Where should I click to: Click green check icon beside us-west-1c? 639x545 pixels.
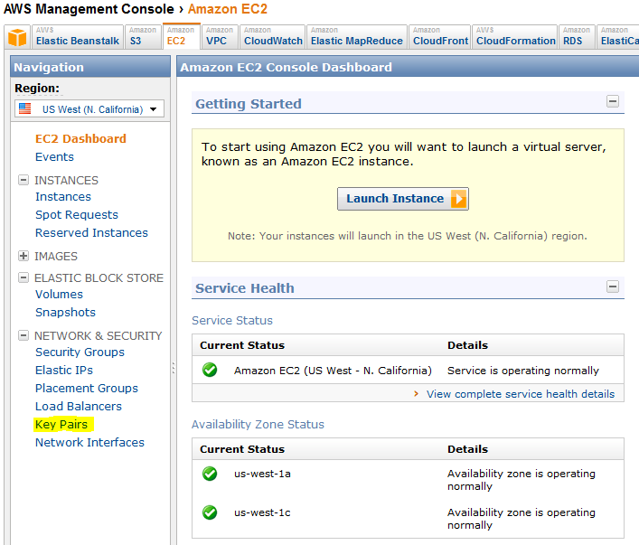coord(210,512)
